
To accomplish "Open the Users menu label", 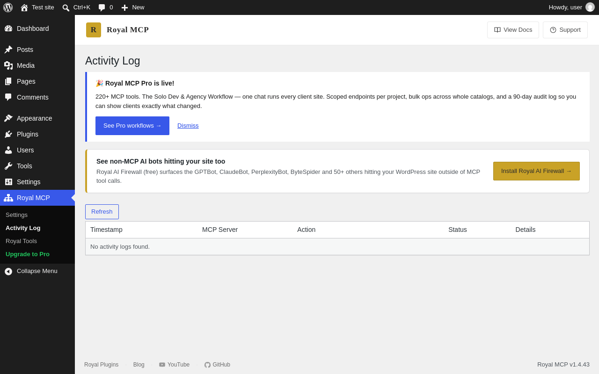I will pos(25,150).
